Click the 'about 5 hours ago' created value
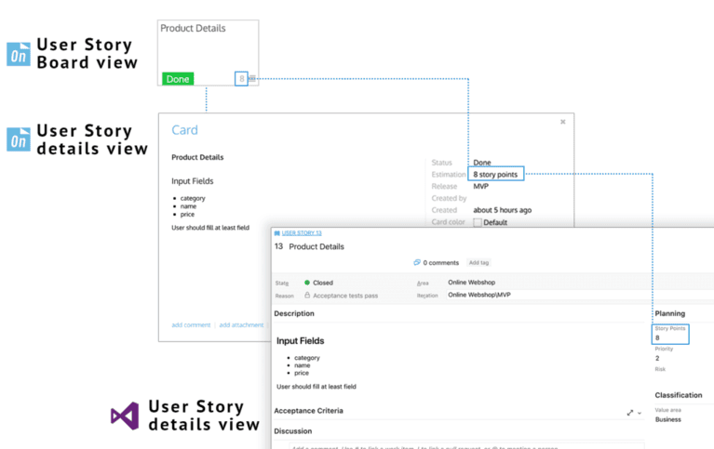This screenshot has height=449, width=714. point(503,210)
